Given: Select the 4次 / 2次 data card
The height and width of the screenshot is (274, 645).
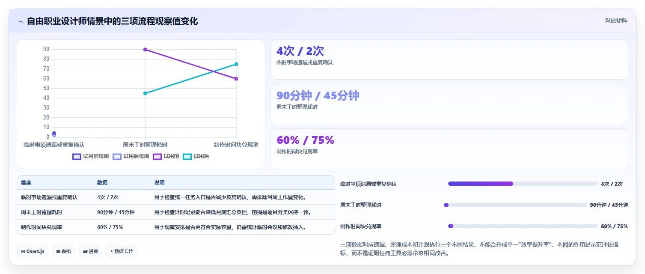Looking at the screenshot, I should pos(449,60).
